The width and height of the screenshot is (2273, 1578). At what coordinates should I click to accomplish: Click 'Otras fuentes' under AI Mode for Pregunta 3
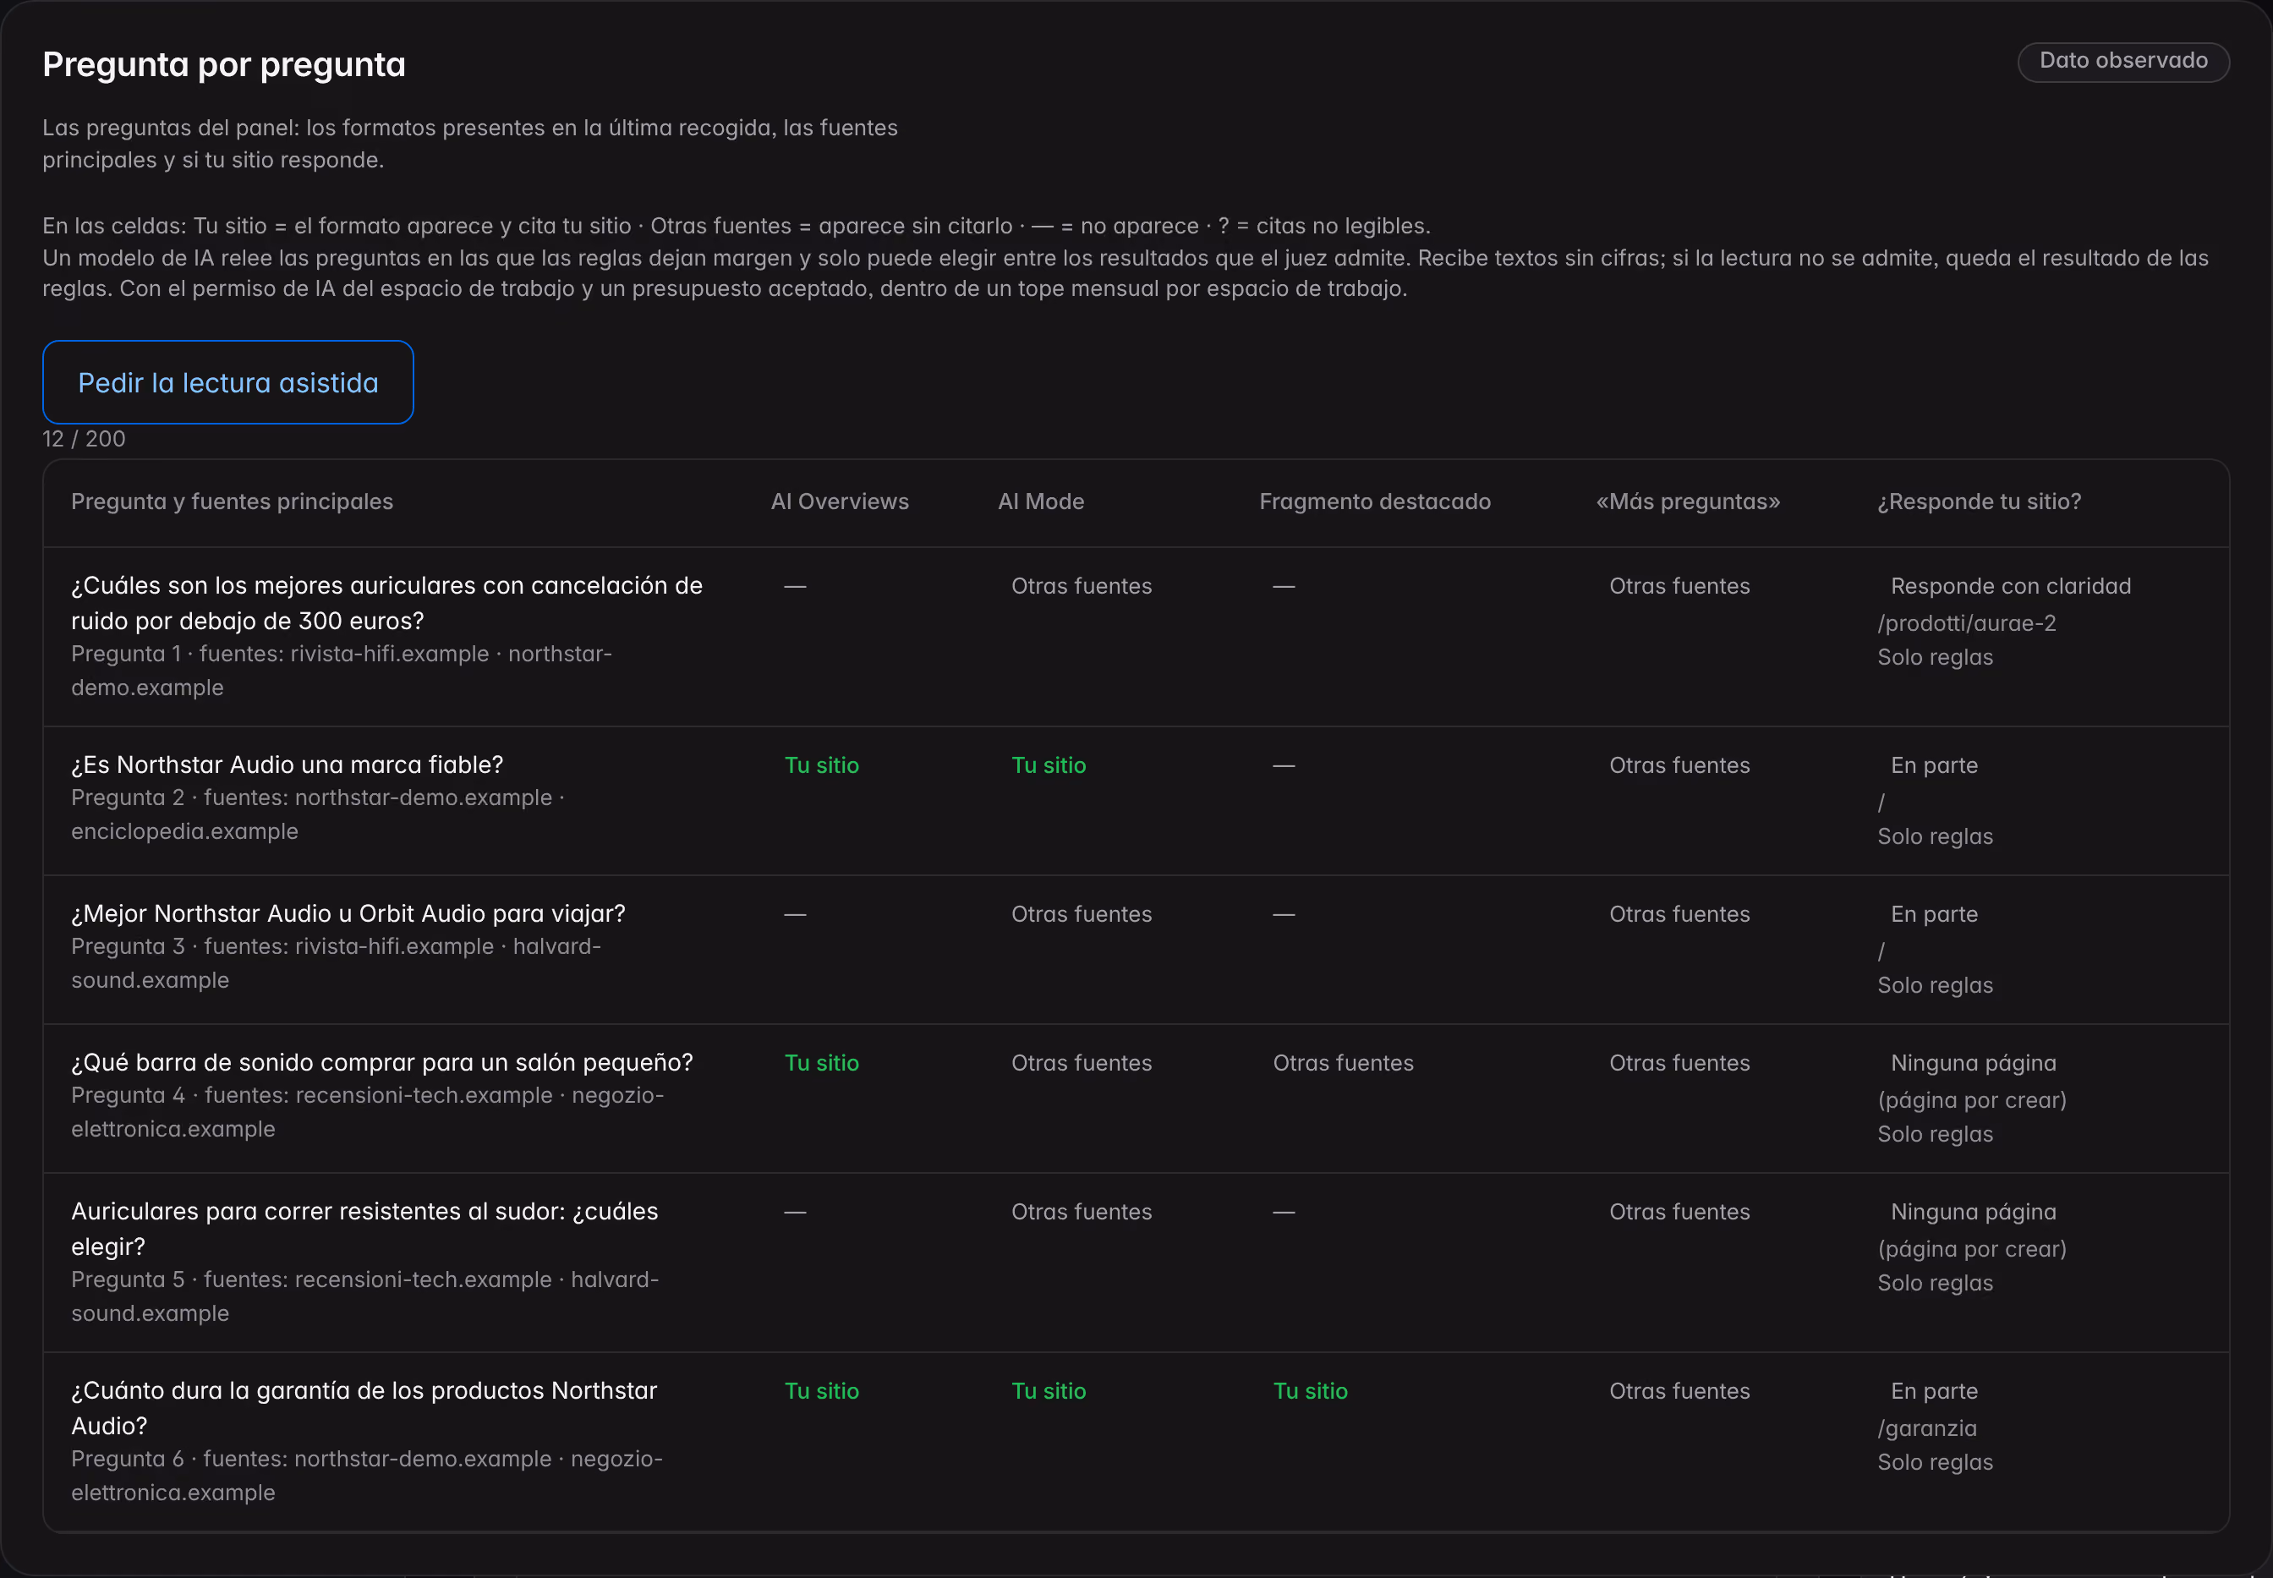(1082, 914)
